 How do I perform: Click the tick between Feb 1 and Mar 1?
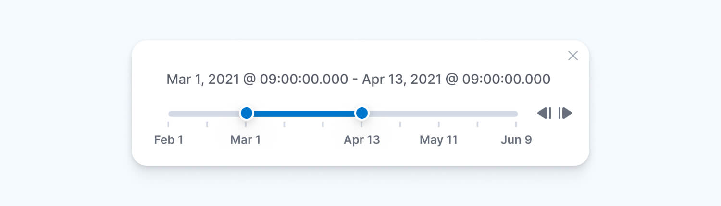click(x=207, y=125)
